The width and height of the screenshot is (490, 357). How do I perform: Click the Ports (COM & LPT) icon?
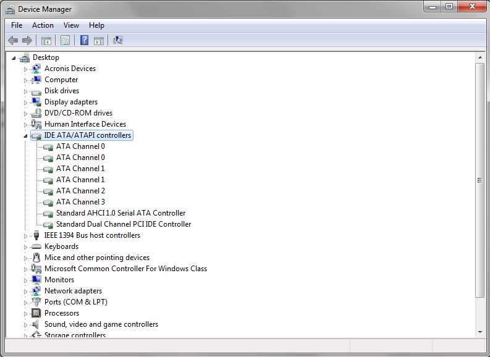tap(36, 302)
